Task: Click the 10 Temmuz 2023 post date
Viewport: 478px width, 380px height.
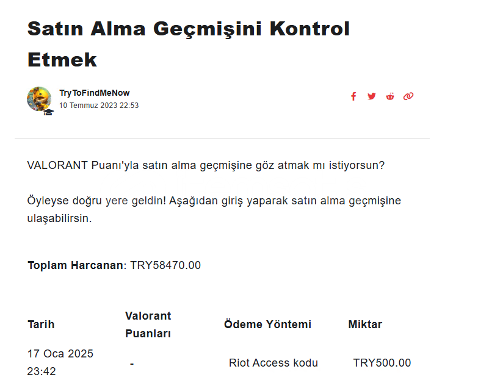Action: tap(99, 106)
